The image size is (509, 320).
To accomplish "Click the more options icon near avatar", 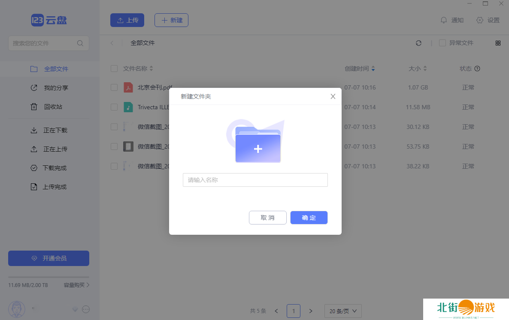I will pos(85,309).
